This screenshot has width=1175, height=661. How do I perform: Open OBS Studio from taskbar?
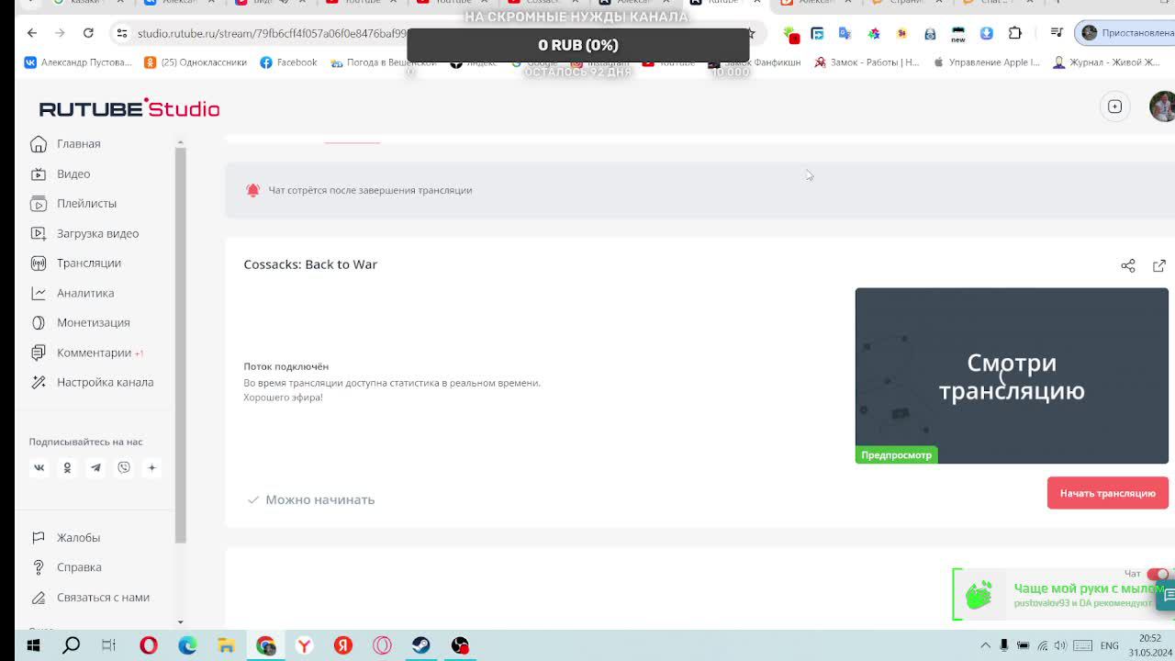point(460,645)
